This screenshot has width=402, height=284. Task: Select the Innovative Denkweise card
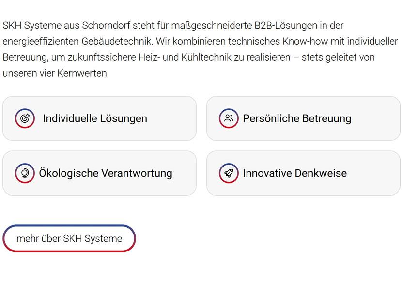(x=303, y=173)
